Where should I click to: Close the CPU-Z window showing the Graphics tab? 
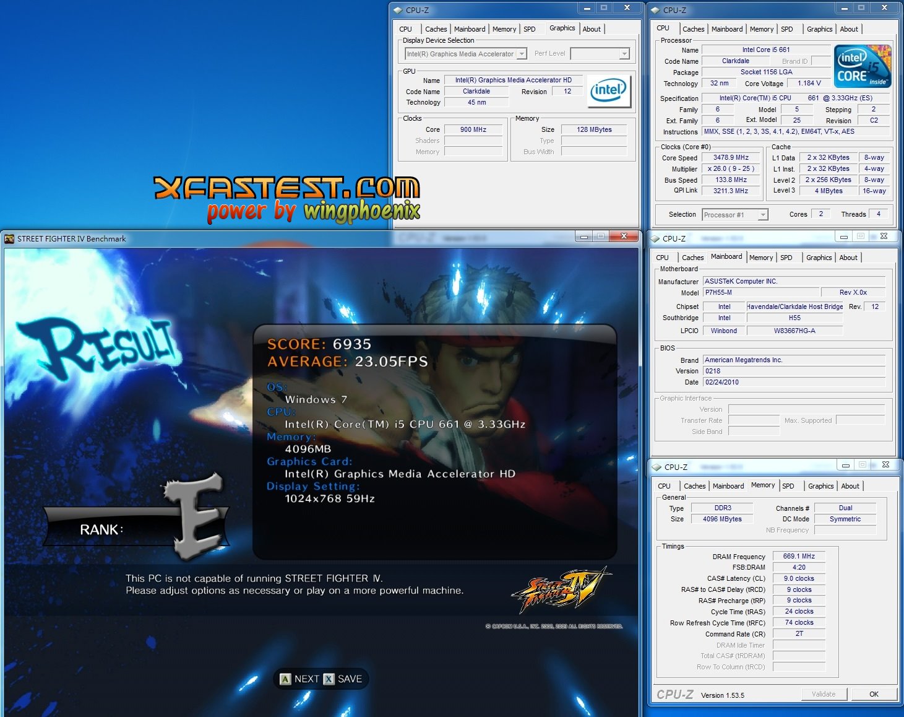coord(627,7)
